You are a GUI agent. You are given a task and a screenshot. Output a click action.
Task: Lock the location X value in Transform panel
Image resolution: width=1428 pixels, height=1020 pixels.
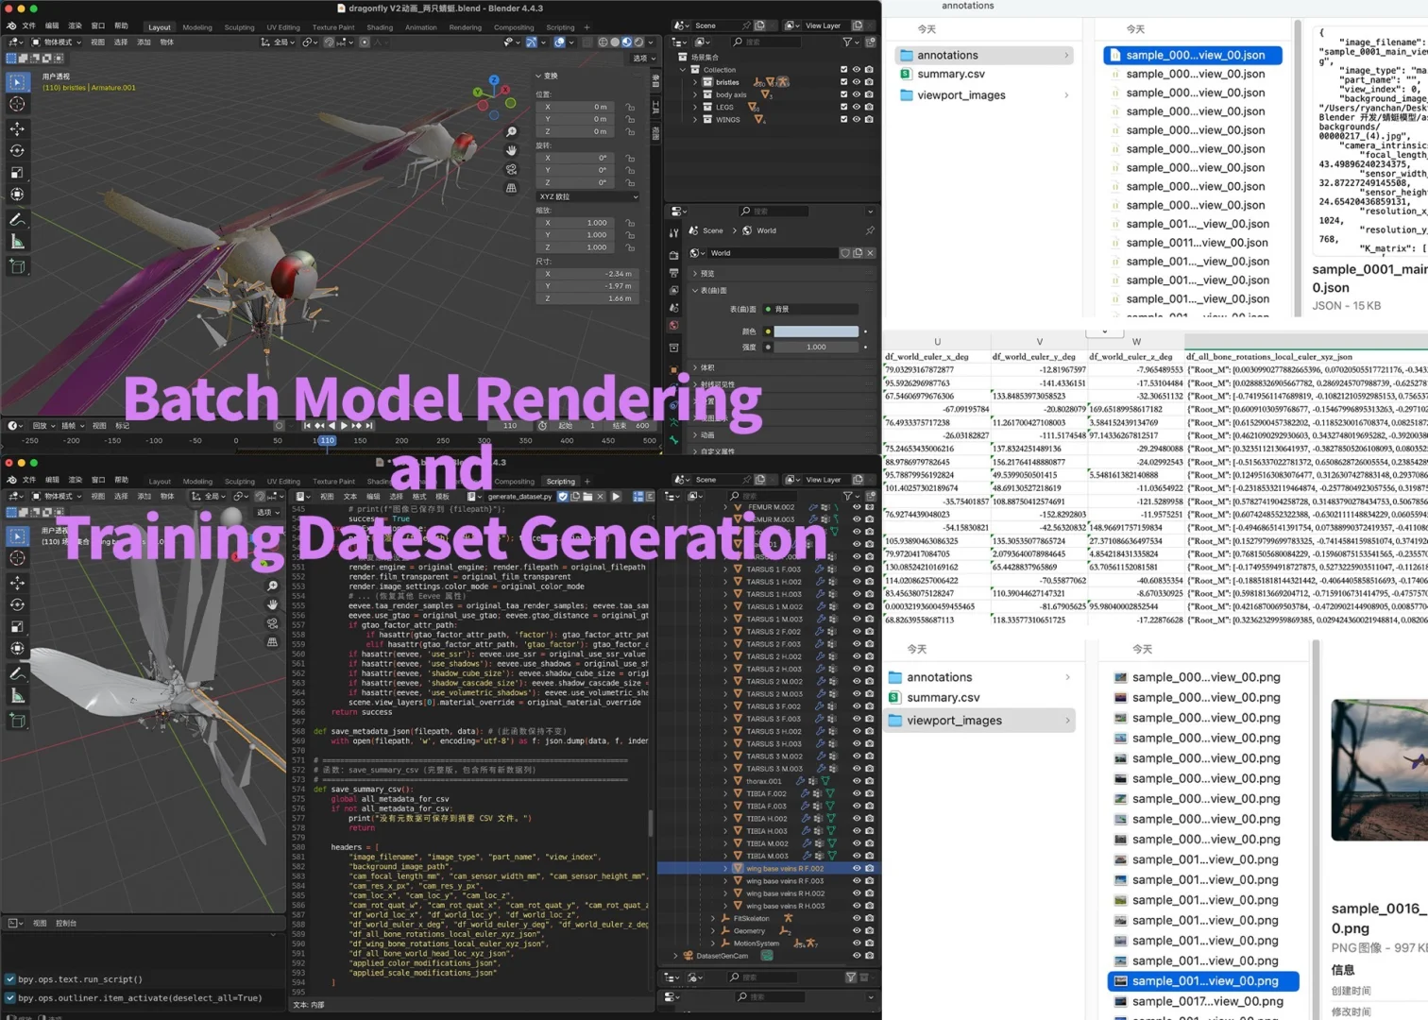[x=630, y=107]
